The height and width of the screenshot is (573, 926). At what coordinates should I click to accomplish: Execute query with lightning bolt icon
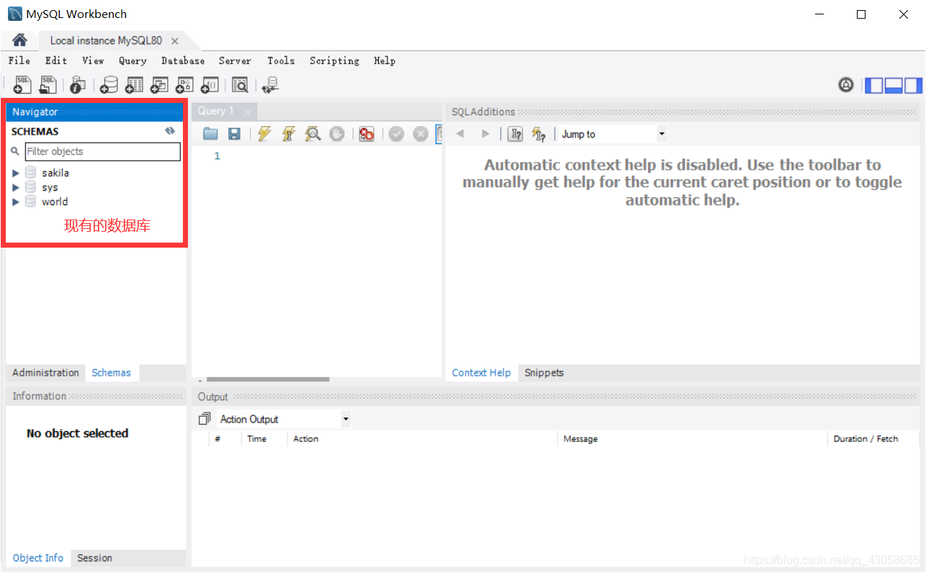[264, 134]
